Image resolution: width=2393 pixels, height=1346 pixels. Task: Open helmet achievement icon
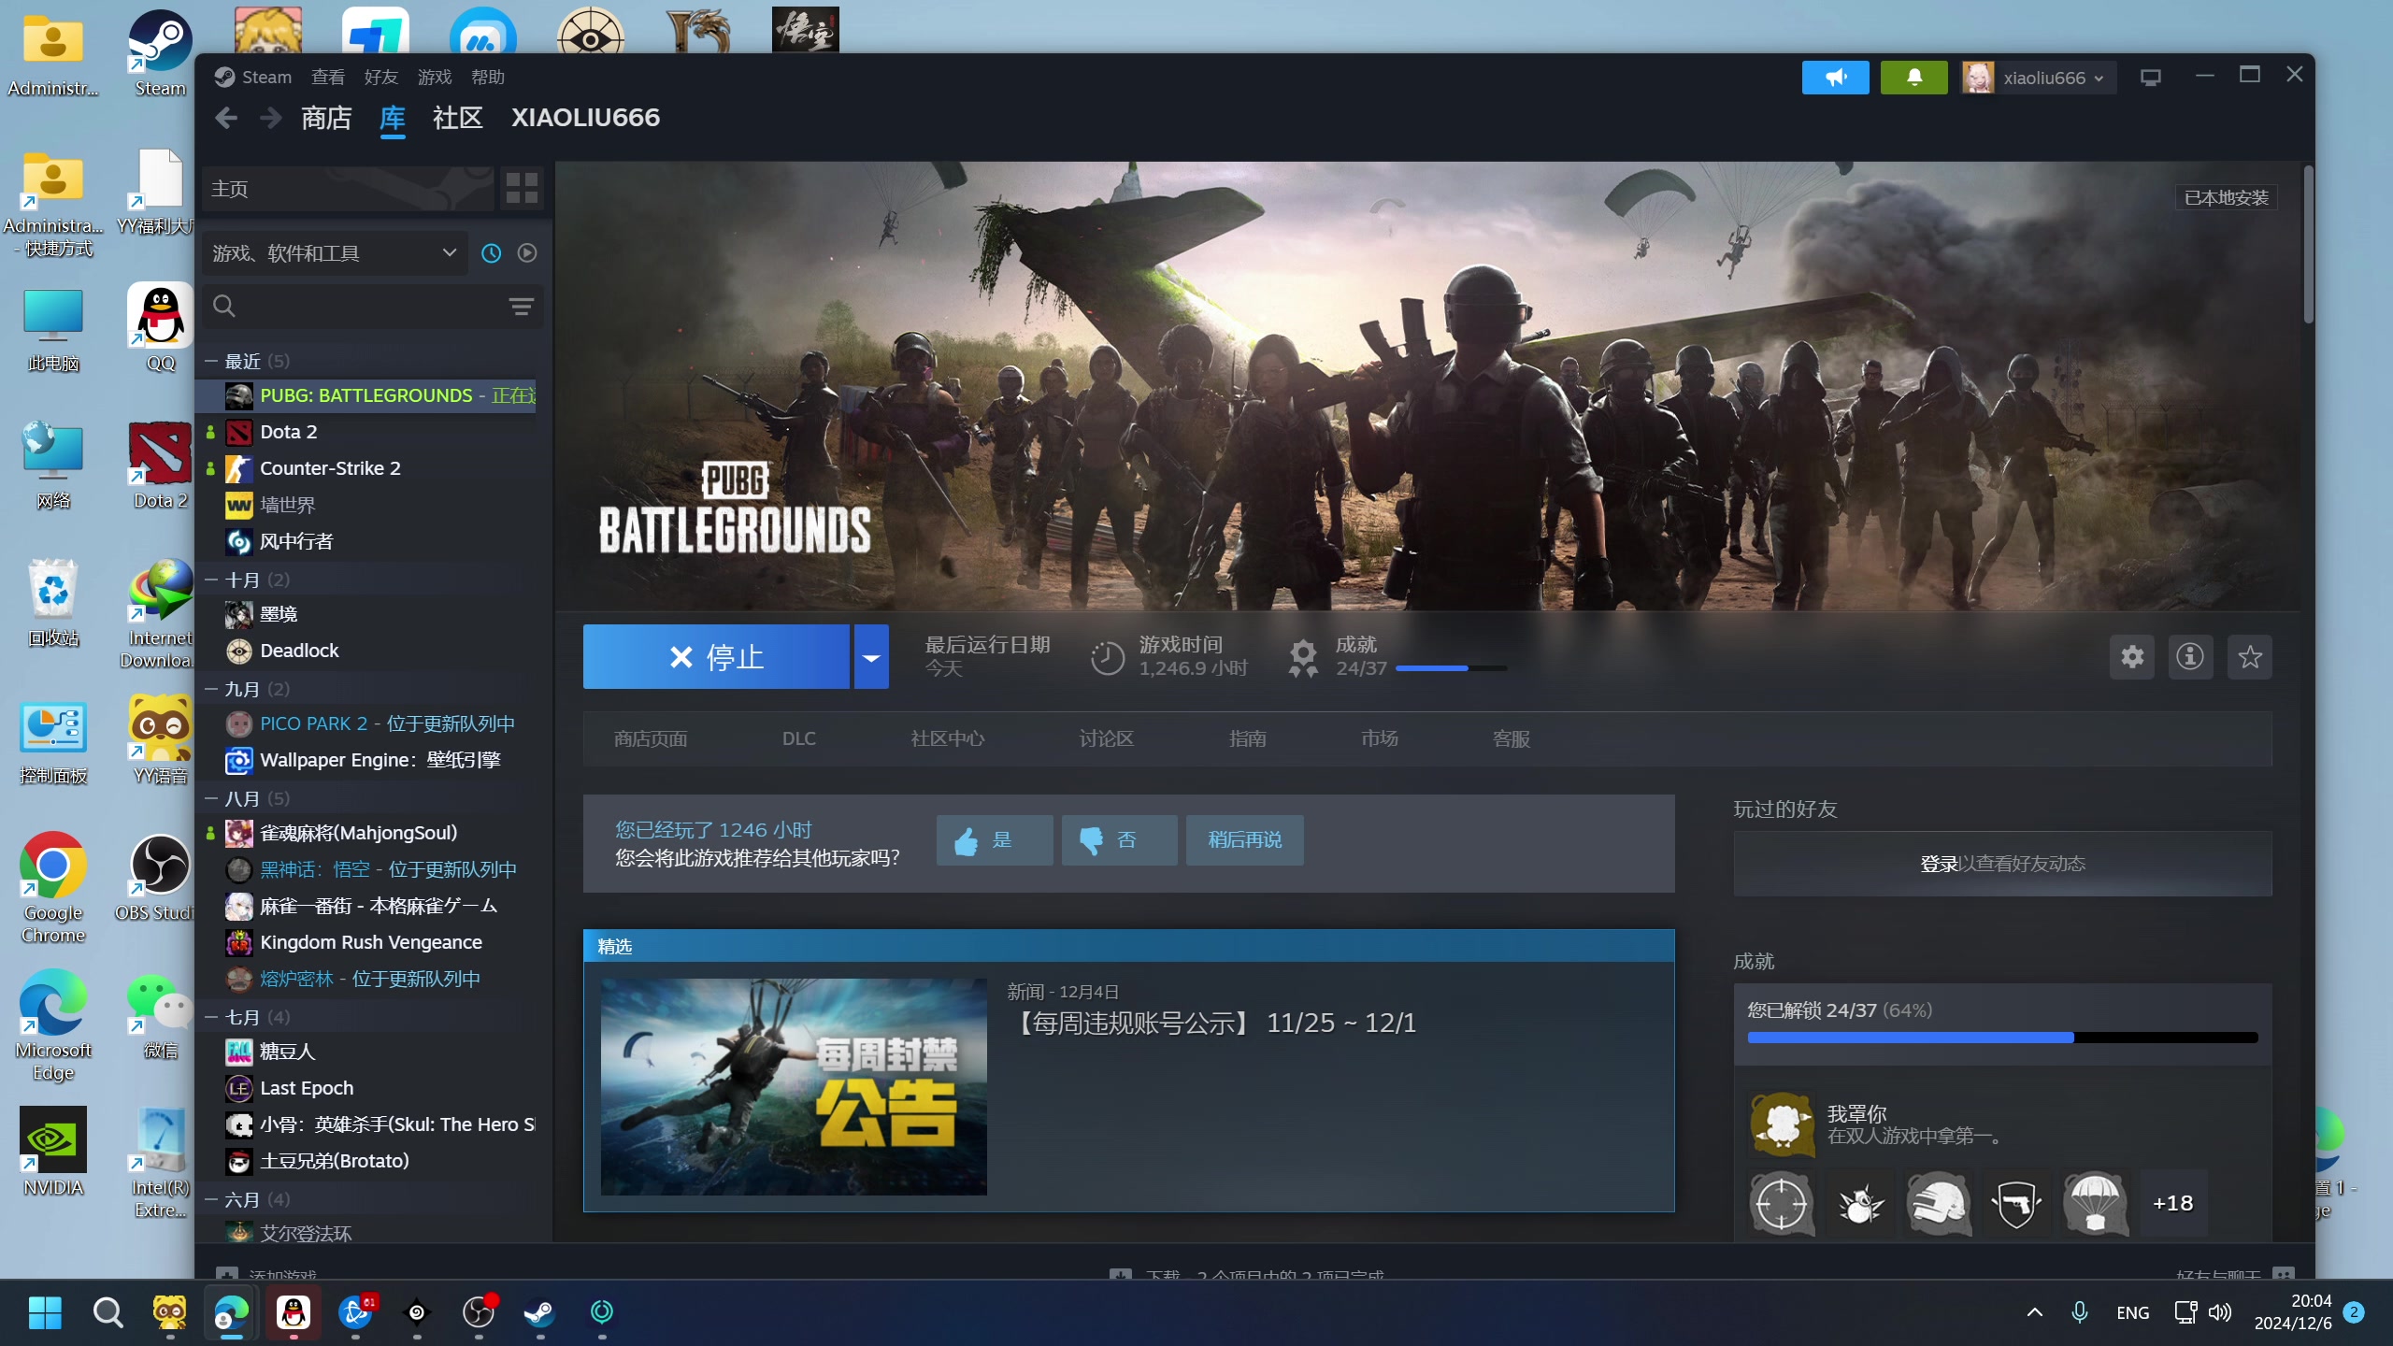[1938, 1203]
